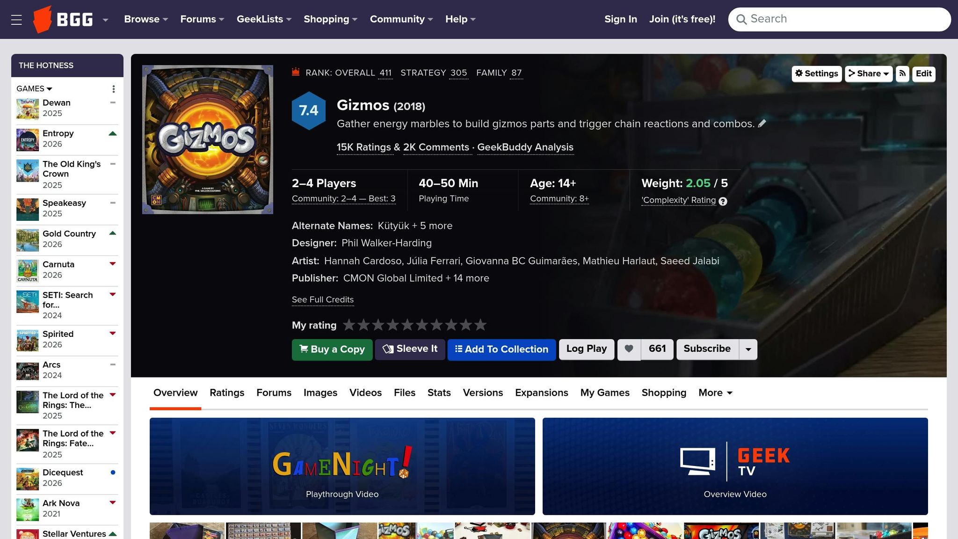This screenshot has width=958, height=539.
Task: Open the GameNight Playthrough Video thumbnail
Action: pos(342,466)
